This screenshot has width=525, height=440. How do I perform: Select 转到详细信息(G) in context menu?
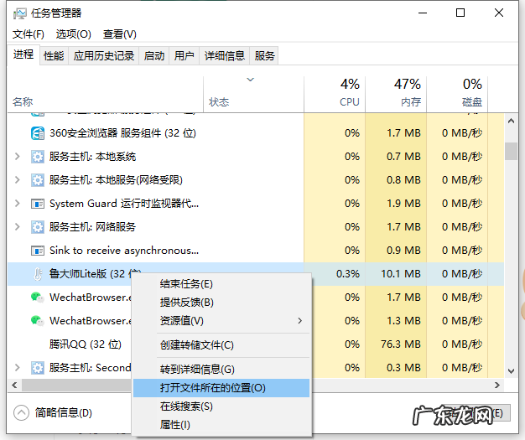221,370
